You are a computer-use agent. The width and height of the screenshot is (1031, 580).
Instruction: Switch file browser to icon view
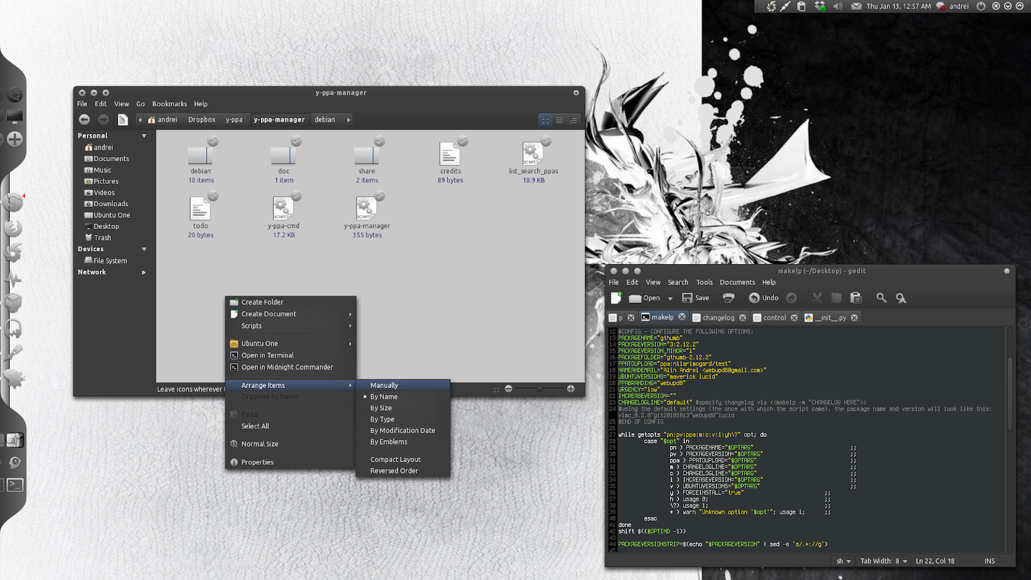(x=546, y=120)
